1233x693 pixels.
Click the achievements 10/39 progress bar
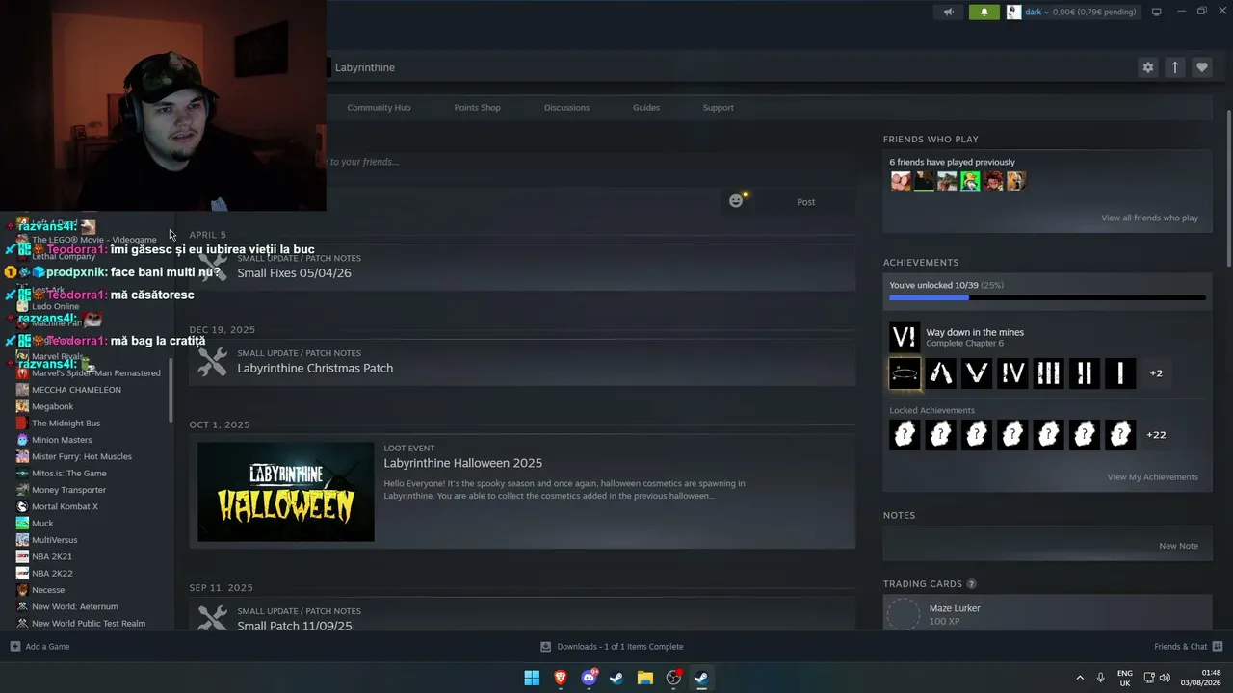pos(1047,297)
